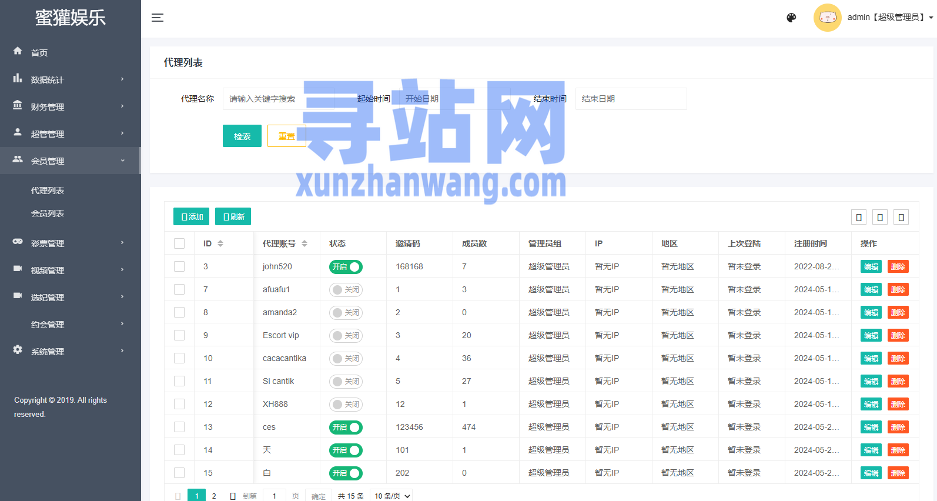937x501 pixels.
Task: Click the camera icon for 选妃管理
Action: tap(18, 296)
